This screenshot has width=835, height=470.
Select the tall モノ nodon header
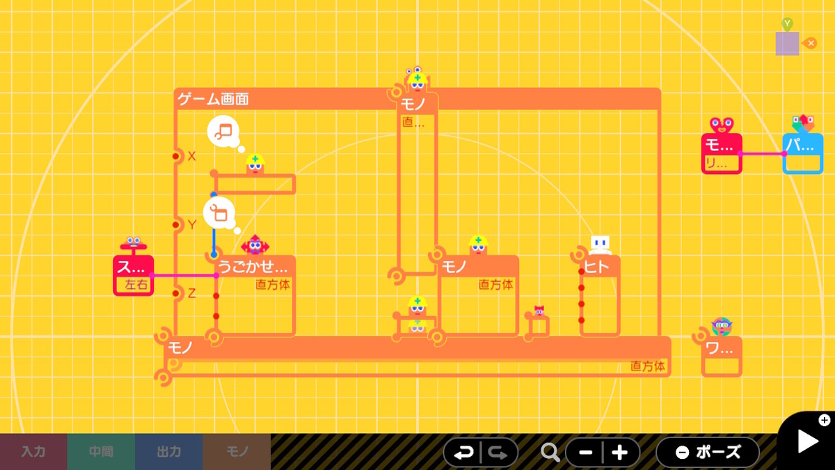point(417,105)
